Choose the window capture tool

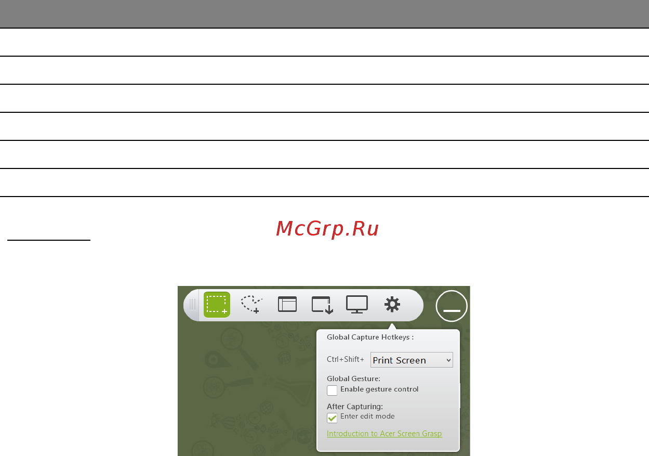pyautogui.click(x=287, y=304)
